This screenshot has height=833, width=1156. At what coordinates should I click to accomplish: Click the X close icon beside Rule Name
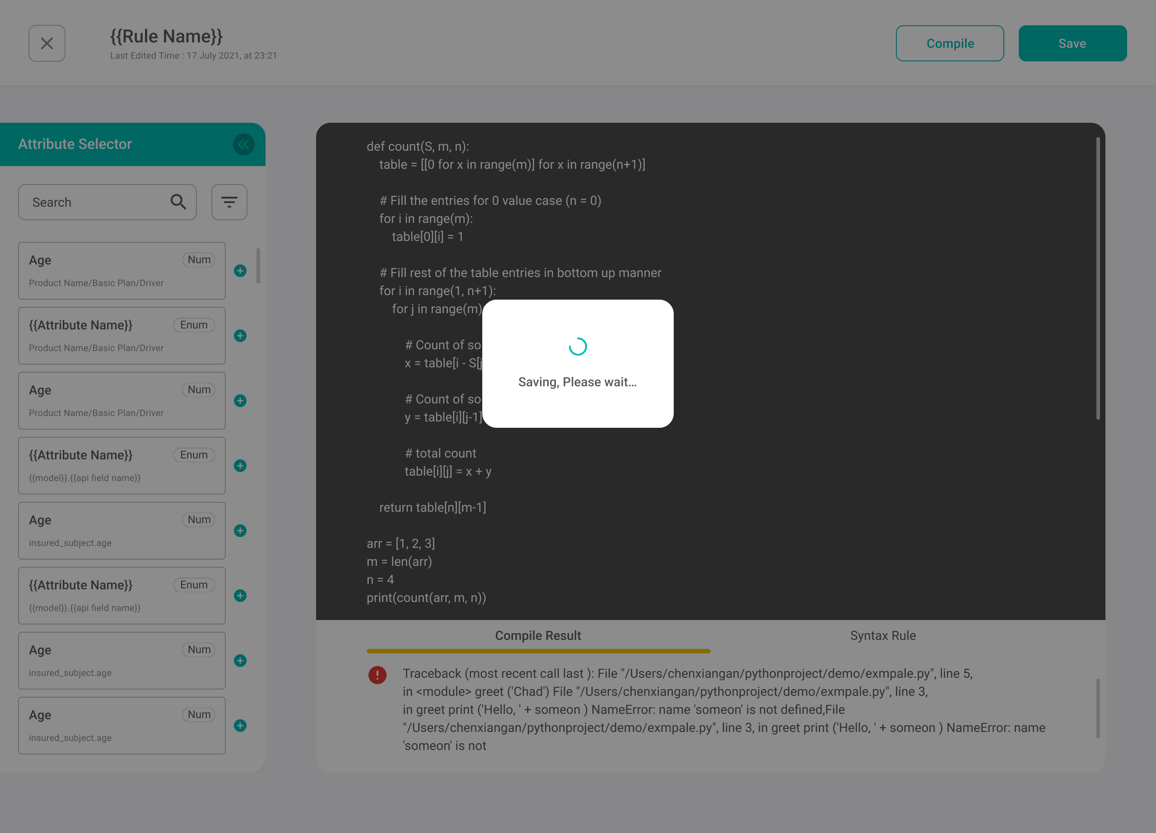click(x=47, y=43)
